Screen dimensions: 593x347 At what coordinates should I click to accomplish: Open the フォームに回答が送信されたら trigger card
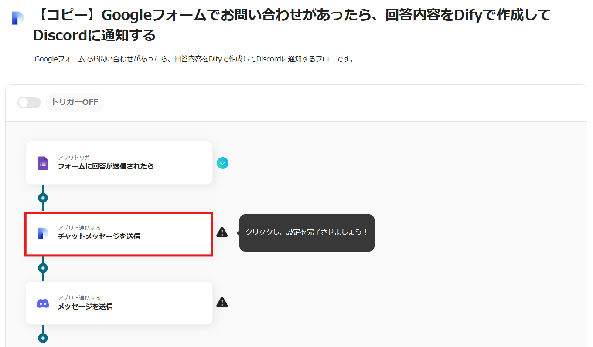click(x=119, y=163)
